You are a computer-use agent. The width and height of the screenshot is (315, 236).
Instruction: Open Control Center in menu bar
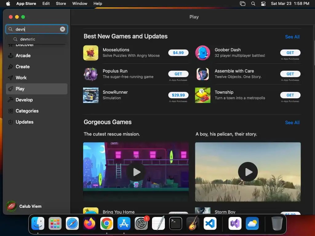[x=263, y=3]
